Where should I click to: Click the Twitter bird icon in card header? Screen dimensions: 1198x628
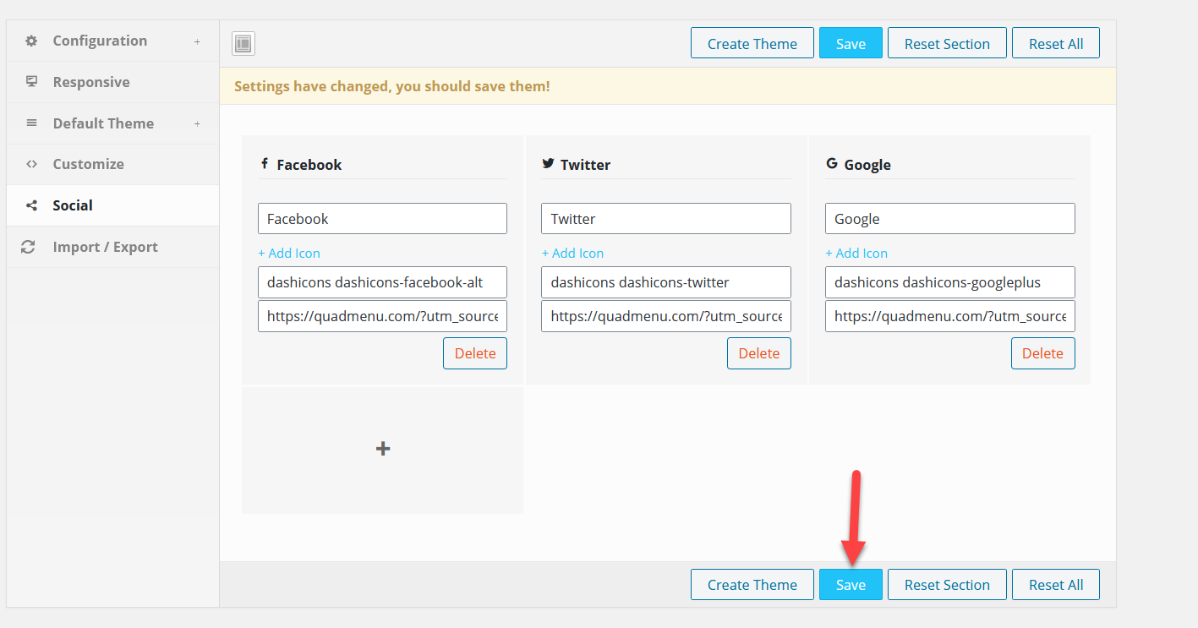pyautogui.click(x=548, y=163)
